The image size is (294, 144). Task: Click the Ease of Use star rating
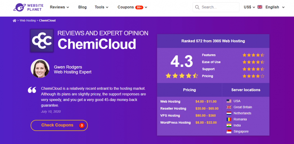(253, 62)
